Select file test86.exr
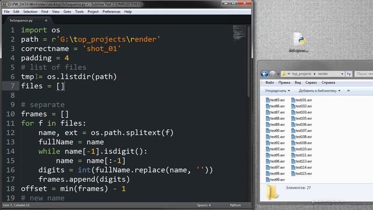 (x=275, y=106)
